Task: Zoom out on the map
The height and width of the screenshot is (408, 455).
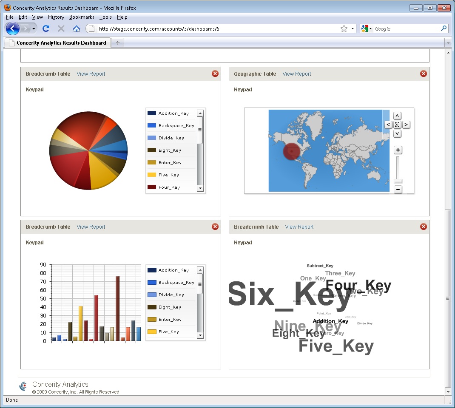Action: 398,190
